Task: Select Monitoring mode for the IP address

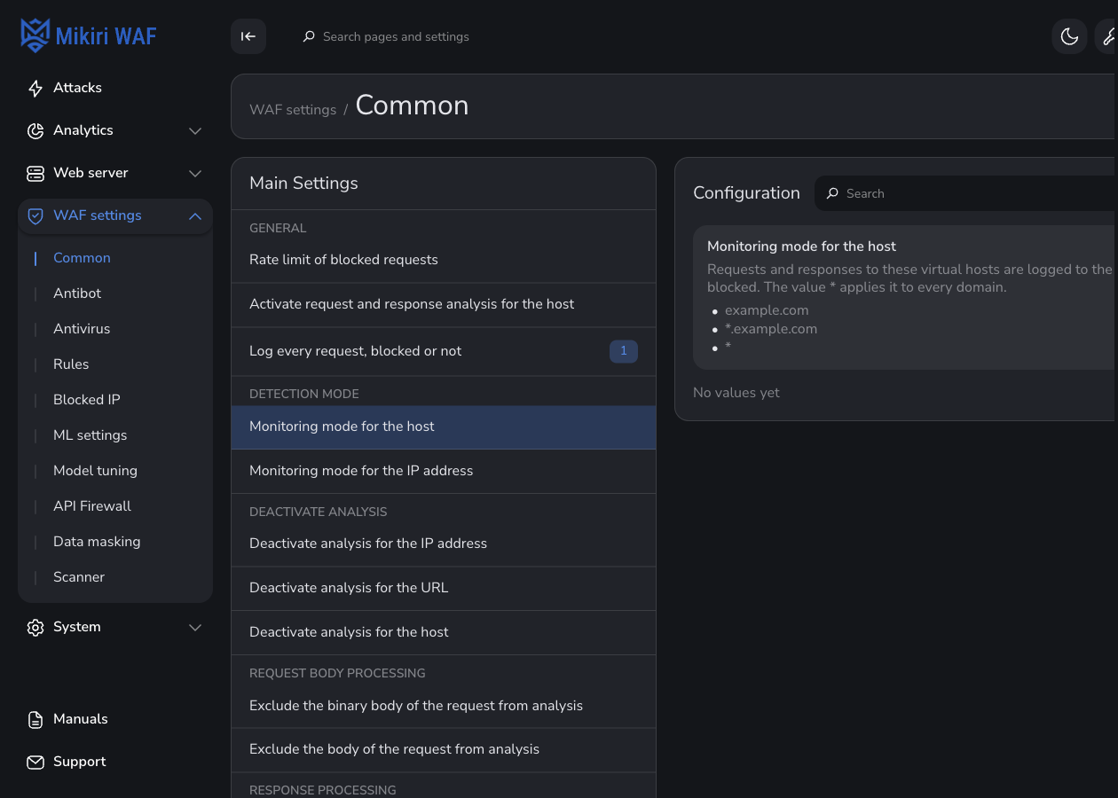Action: 444,471
